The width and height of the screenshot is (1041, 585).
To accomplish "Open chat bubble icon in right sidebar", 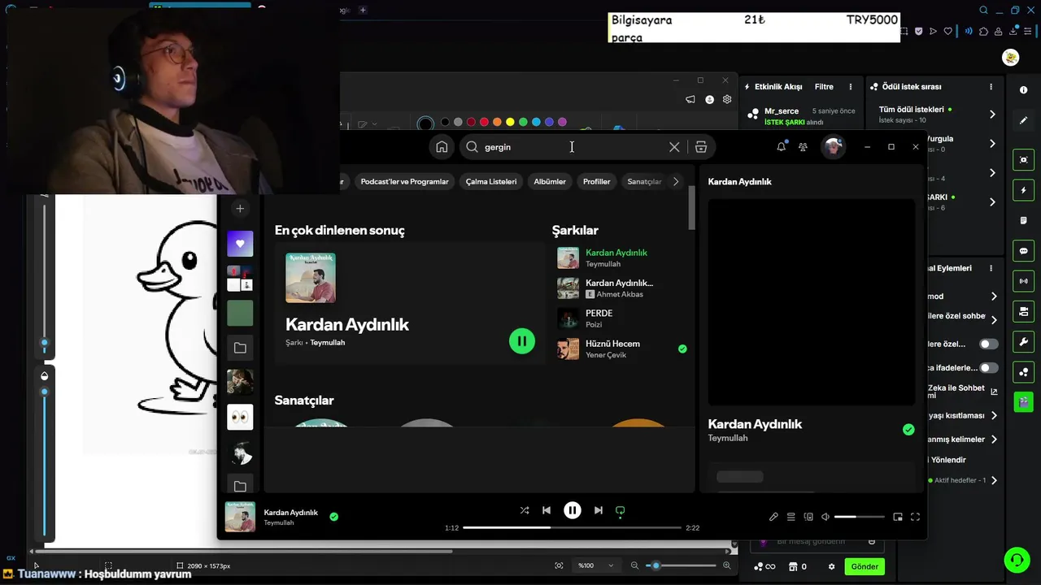I will [x=1023, y=251].
